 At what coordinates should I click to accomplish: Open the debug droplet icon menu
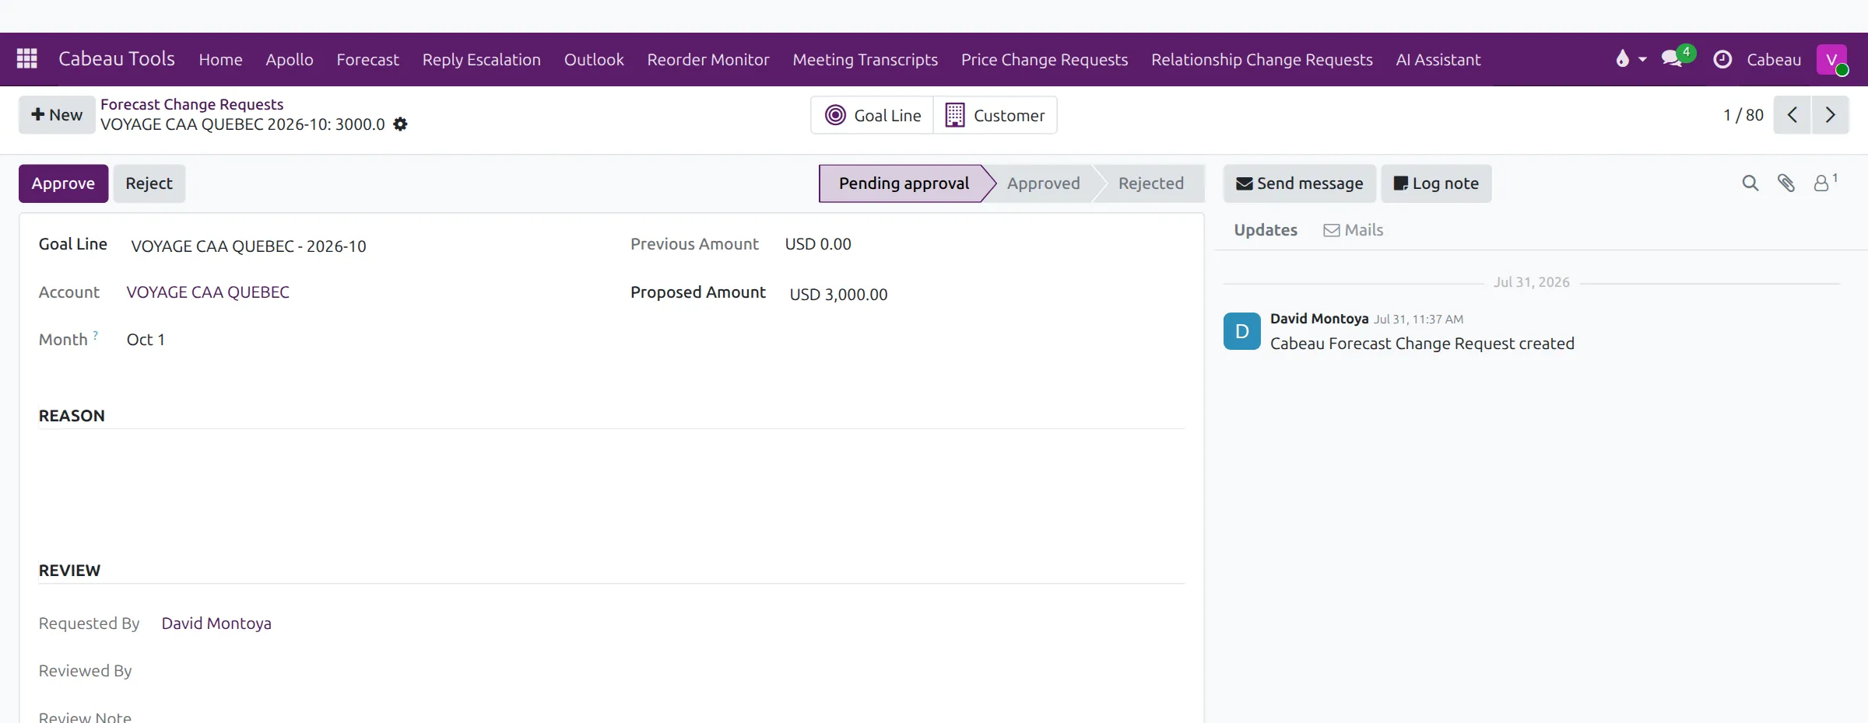(x=1622, y=59)
